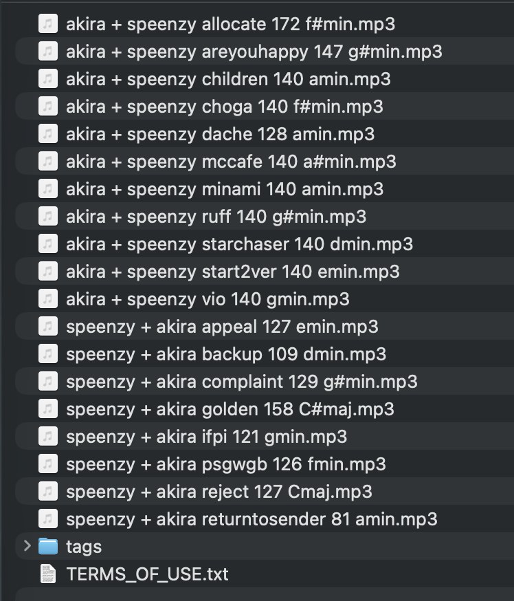Click the file icon for psgwgb 126 fmin.mp3
The height and width of the screenshot is (601, 514).
48,464
